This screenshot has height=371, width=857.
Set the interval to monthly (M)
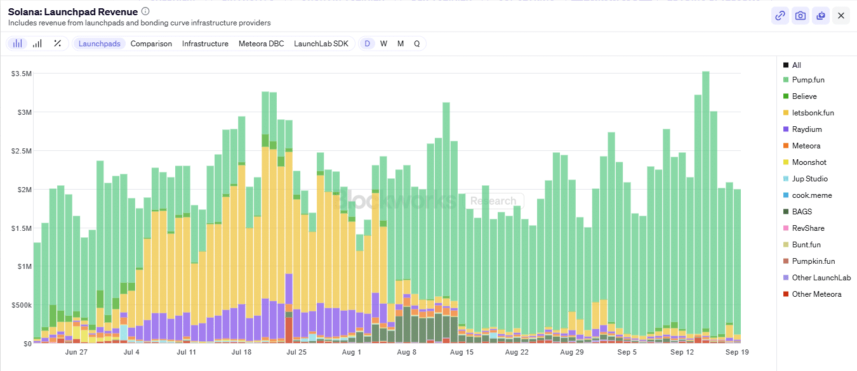click(x=401, y=44)
